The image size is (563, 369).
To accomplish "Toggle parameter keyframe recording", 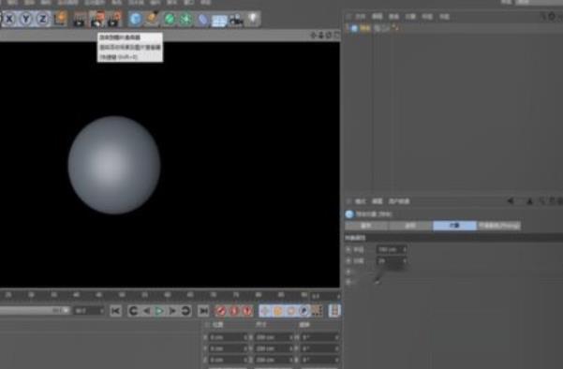I will coord(304,311).
